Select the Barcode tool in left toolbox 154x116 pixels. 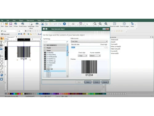[1, 45]
